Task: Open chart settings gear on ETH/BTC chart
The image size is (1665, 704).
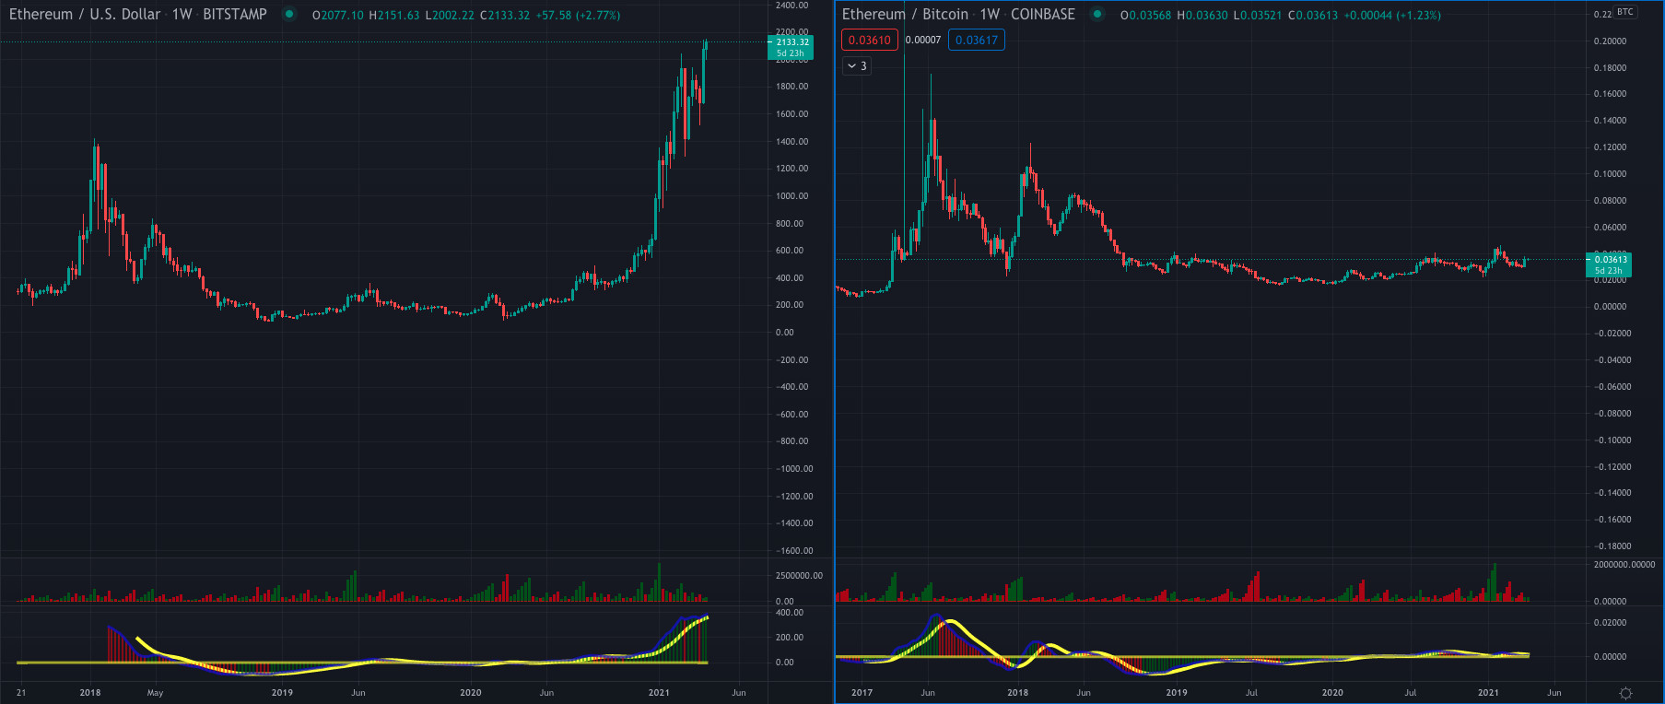Action: tap(1625, 693)
